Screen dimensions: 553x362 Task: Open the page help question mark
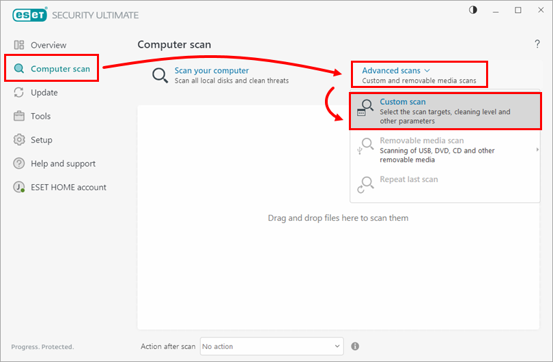[x=537, y=44]
